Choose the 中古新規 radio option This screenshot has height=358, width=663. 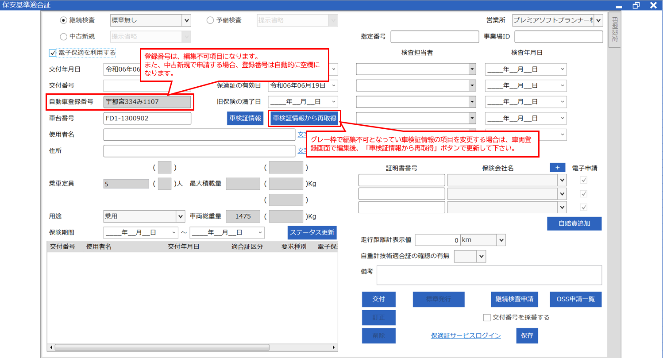(63, 36)
